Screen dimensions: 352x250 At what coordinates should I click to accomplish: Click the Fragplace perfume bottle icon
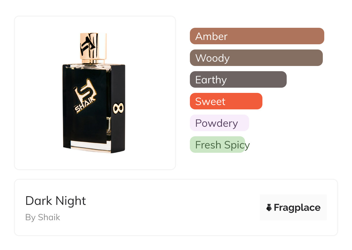pos(269,207)
